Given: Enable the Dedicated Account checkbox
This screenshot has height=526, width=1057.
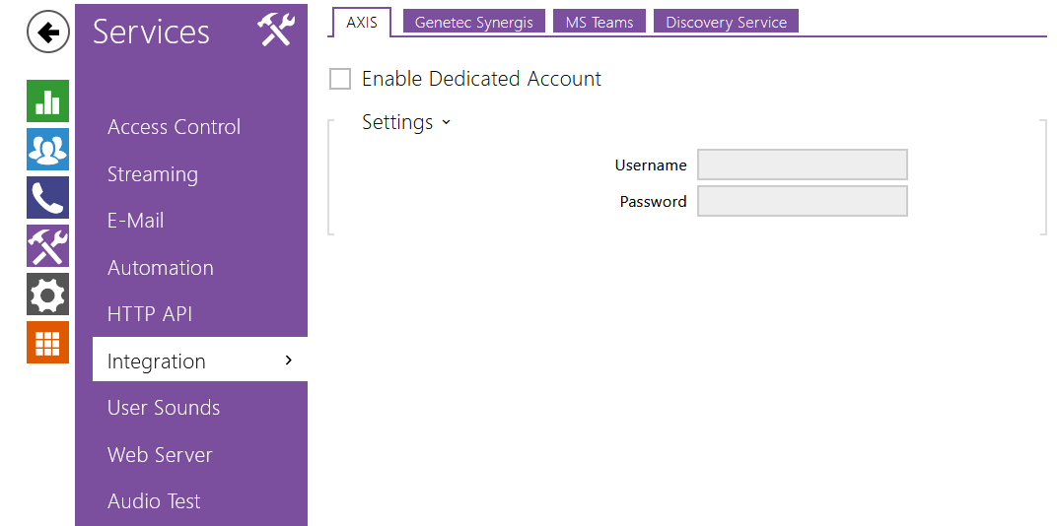Looking at the screenshot, I should (340, 80).
